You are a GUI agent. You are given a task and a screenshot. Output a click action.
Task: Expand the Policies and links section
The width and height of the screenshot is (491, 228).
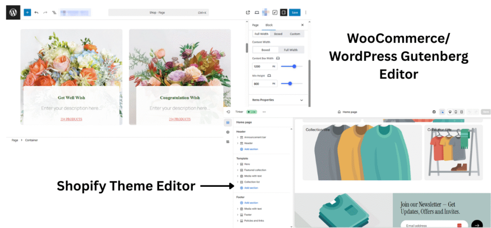(x=238, y=220)
